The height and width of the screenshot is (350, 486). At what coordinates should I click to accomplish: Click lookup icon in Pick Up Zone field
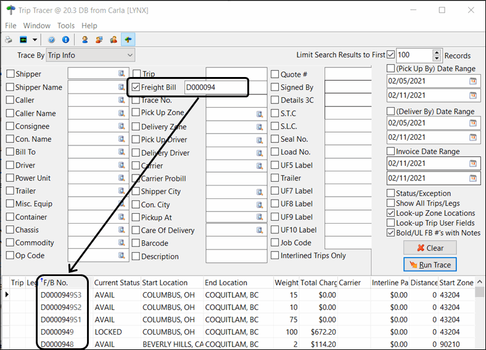click(260, 114)
